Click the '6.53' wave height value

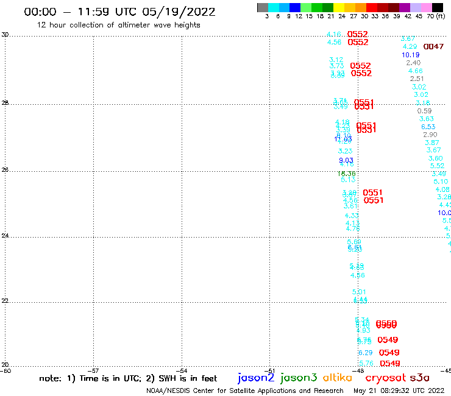pyautogui.click(x=428, y=127)
